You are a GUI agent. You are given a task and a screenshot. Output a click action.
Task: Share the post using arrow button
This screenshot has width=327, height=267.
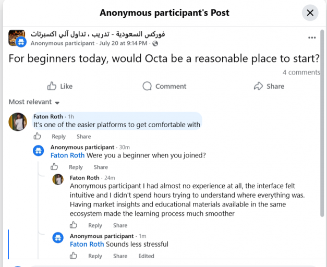(x=269, y=86)
